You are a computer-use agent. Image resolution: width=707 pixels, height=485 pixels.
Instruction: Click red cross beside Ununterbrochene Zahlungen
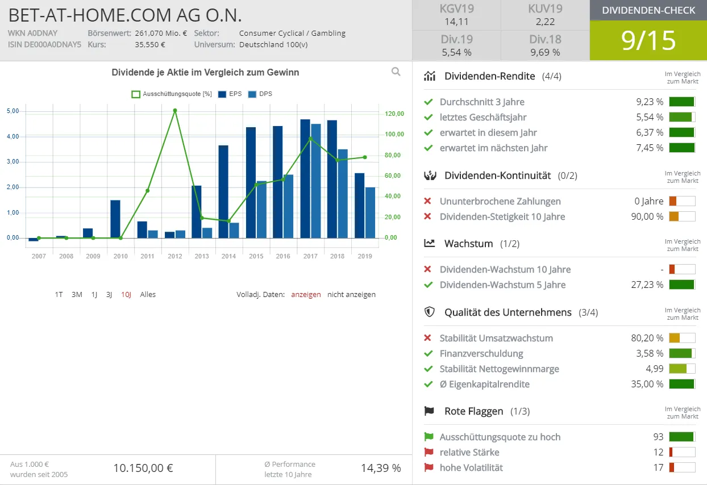[428, 201]
